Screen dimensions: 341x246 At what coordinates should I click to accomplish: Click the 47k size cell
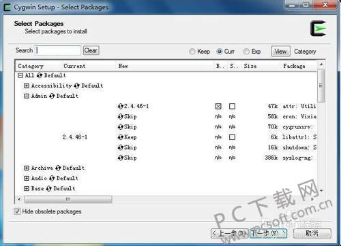273,106
